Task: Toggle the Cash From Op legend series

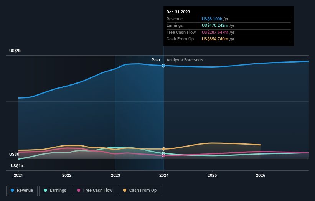Action: pyautogui.click(x=140, y=191)
